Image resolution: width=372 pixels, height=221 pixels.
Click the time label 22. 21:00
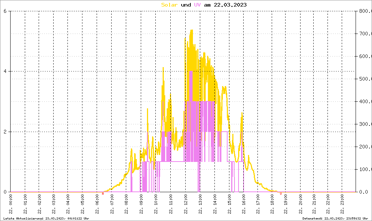(x=314, y=204)
